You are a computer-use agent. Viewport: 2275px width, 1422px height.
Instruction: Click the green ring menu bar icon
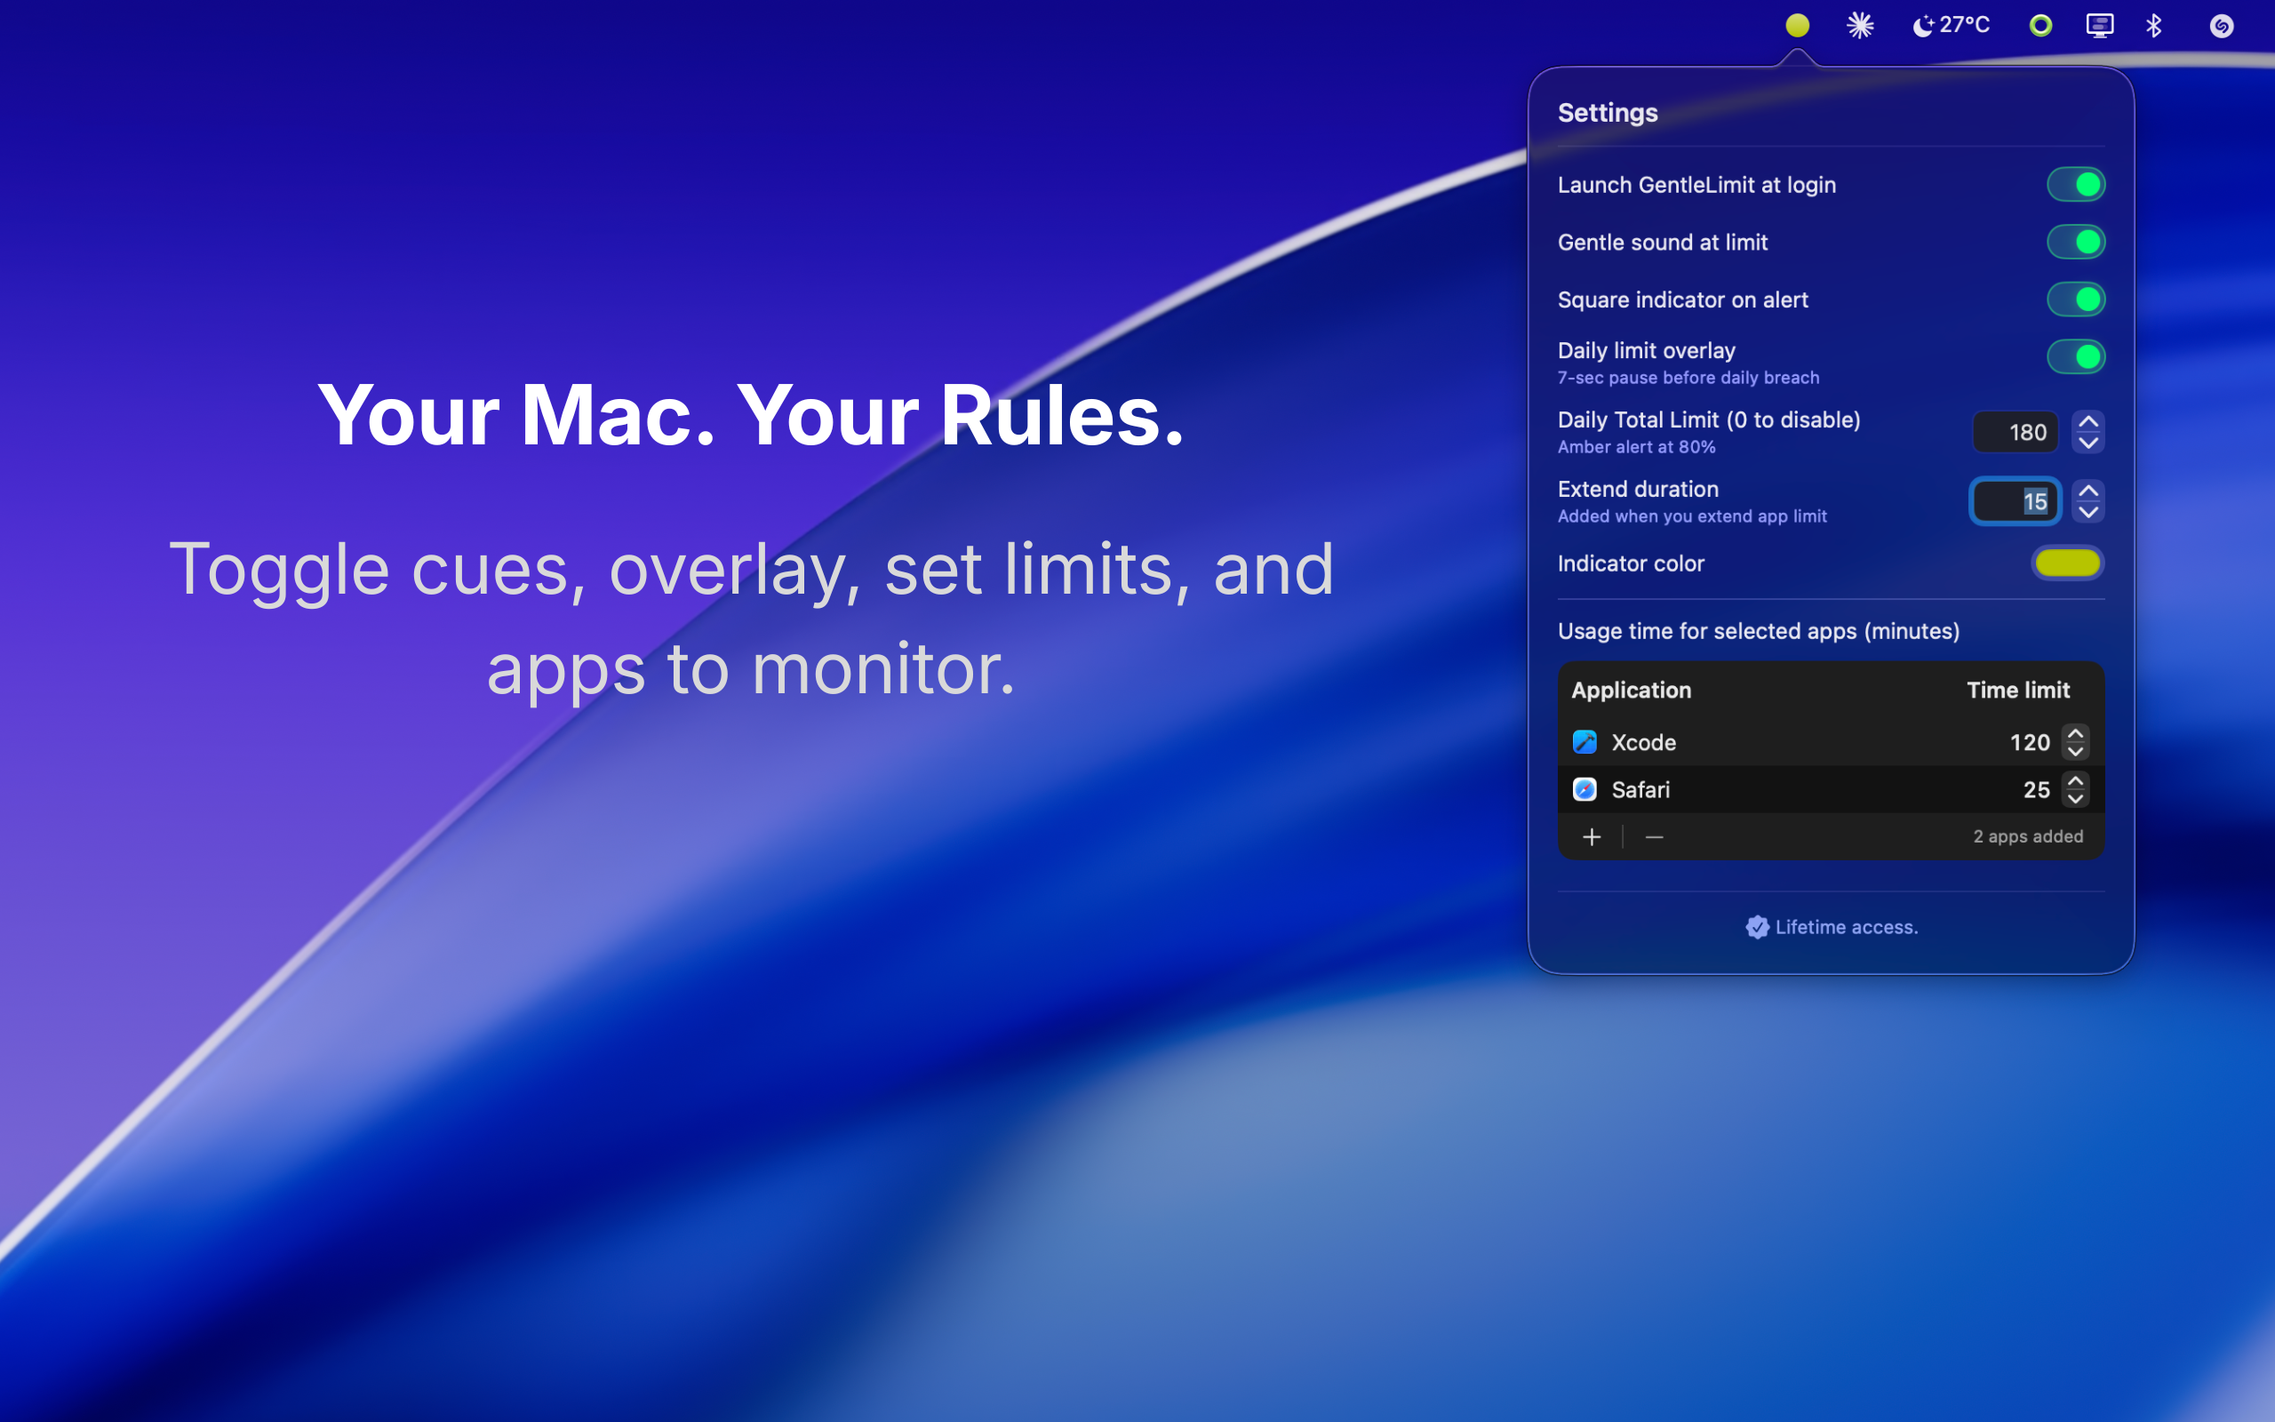tap(2040, 26)
